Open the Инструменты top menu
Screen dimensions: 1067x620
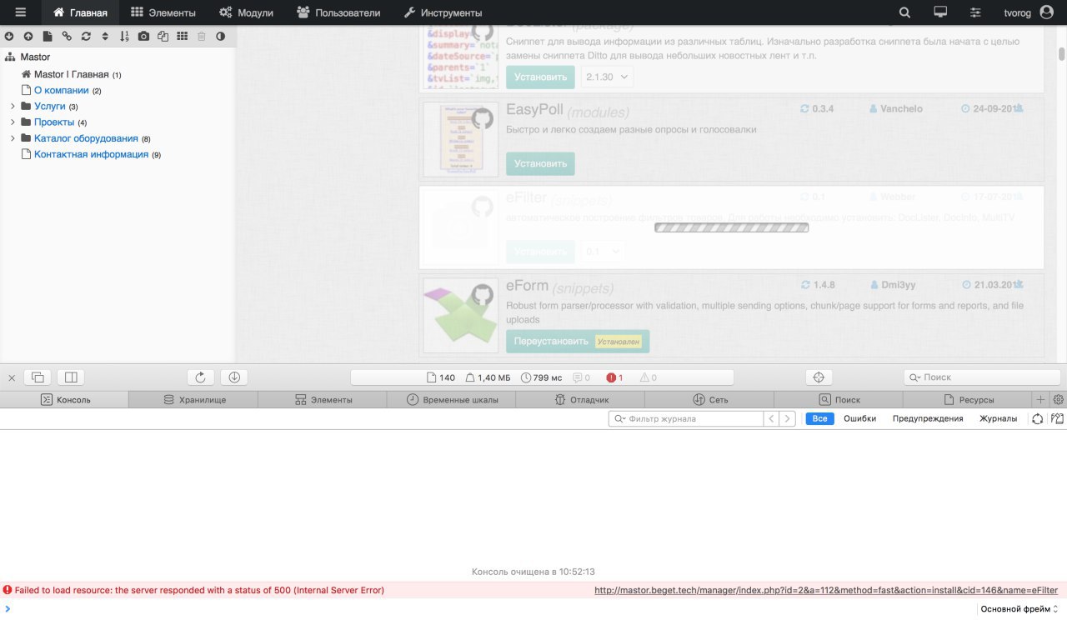click(x=443, y=12)
